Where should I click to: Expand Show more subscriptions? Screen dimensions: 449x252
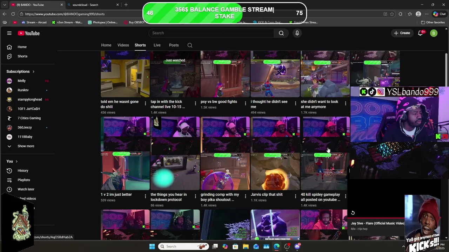pos(26,146)
